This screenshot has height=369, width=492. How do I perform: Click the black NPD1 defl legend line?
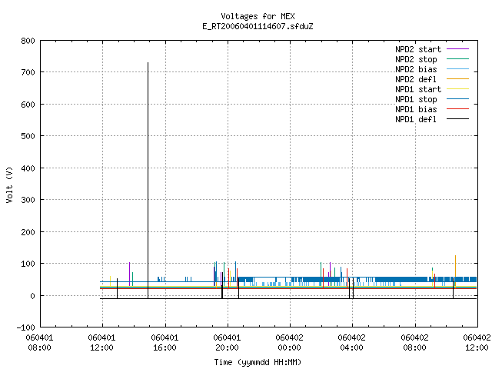tap(457, 119)
